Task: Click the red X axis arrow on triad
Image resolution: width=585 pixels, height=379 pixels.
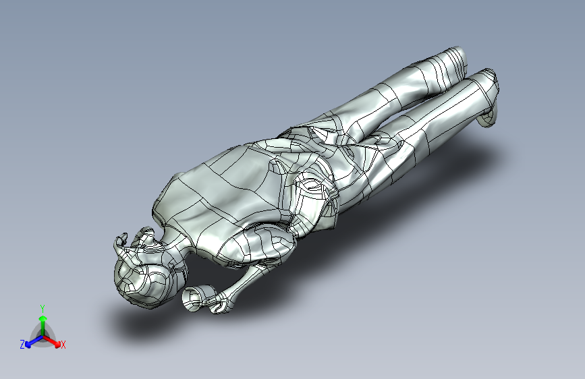Action: (52, 341)
